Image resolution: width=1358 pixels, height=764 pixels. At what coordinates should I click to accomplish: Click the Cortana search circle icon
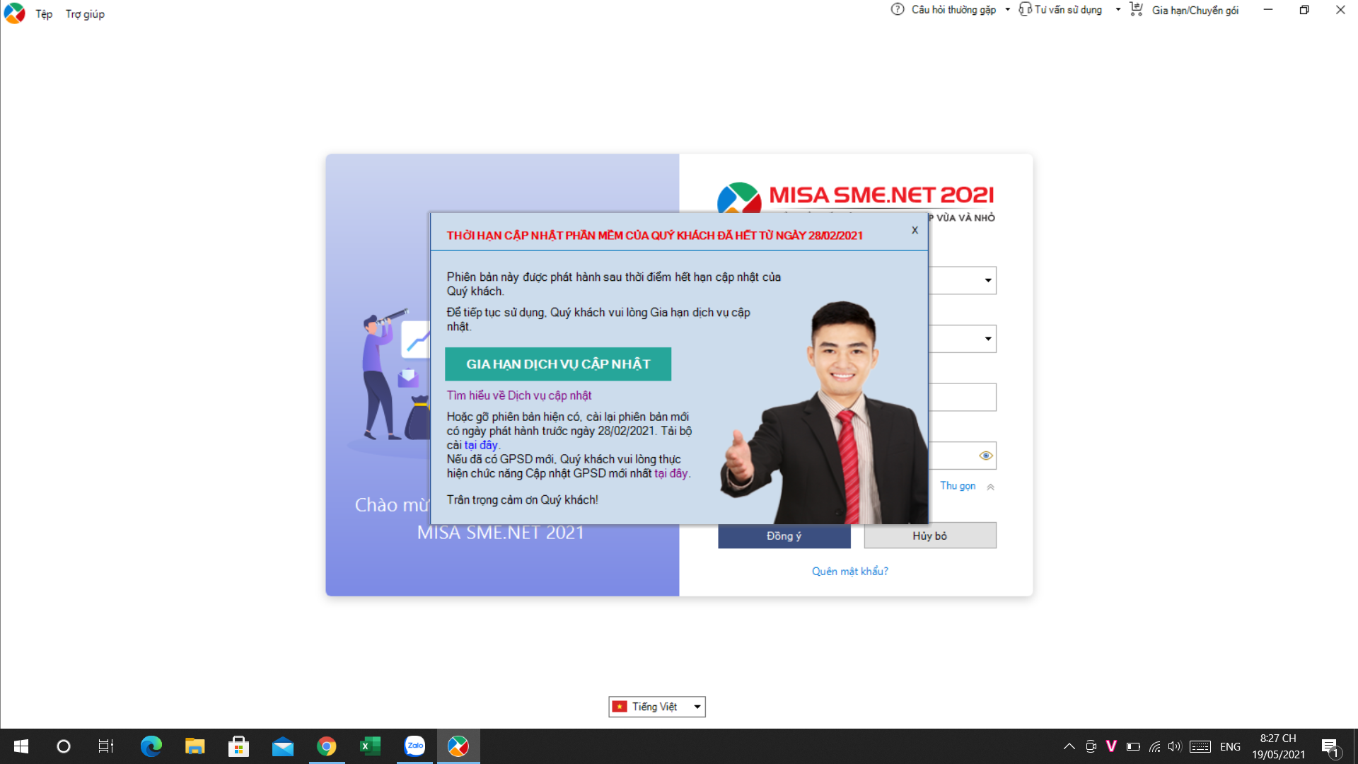(x=64, y=746)
